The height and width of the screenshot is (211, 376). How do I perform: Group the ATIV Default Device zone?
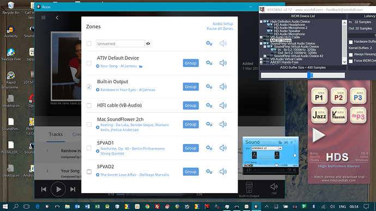[x=191, y=63]
